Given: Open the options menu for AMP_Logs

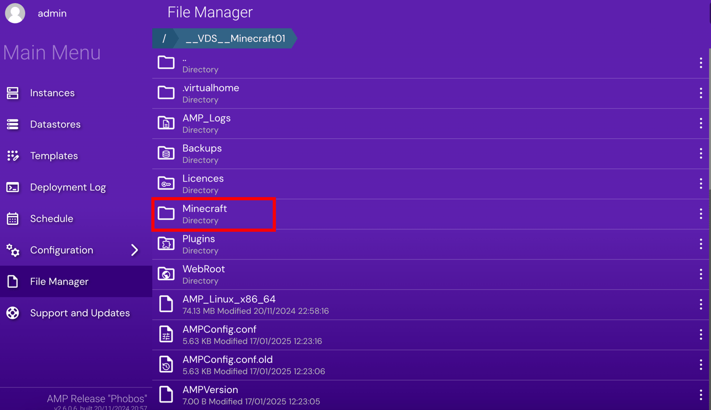Looking at the screenshot, I should pyautogui.click(x=701, y=123).
